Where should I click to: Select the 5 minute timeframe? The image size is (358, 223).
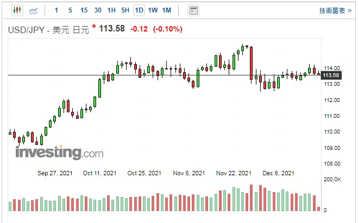(70, 10)
